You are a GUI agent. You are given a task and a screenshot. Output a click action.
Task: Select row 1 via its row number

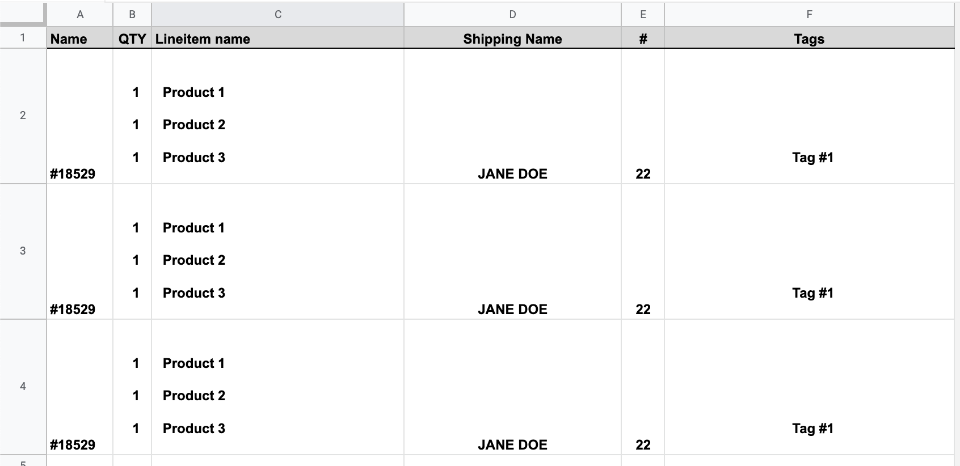(x=23, y=38)
